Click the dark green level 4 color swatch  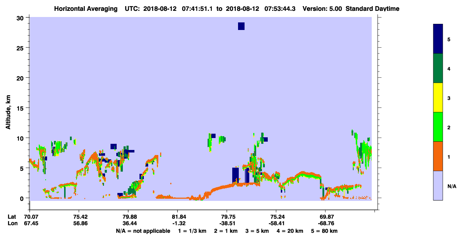(438, 68)
